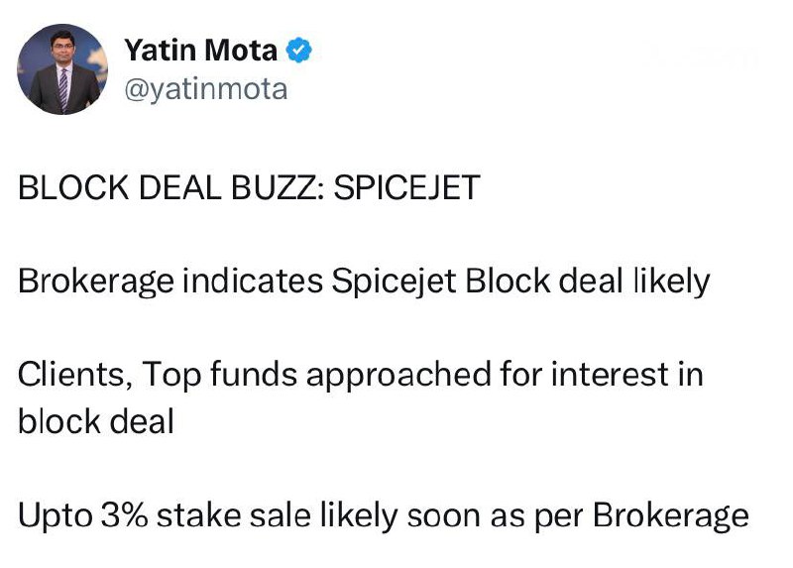Open the @yatinmota handle link

pyautogui.click(x=206, y=89)
